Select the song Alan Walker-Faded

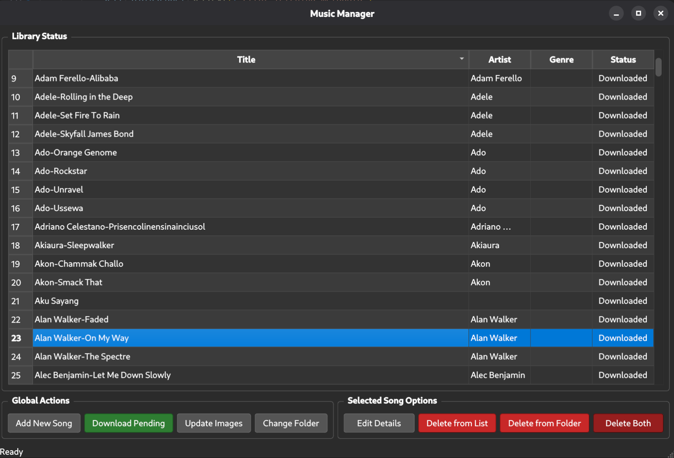pyautogui.click(x=72, y=319)
